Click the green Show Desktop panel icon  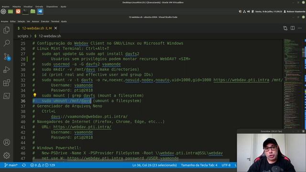click(x=11, y=11)
